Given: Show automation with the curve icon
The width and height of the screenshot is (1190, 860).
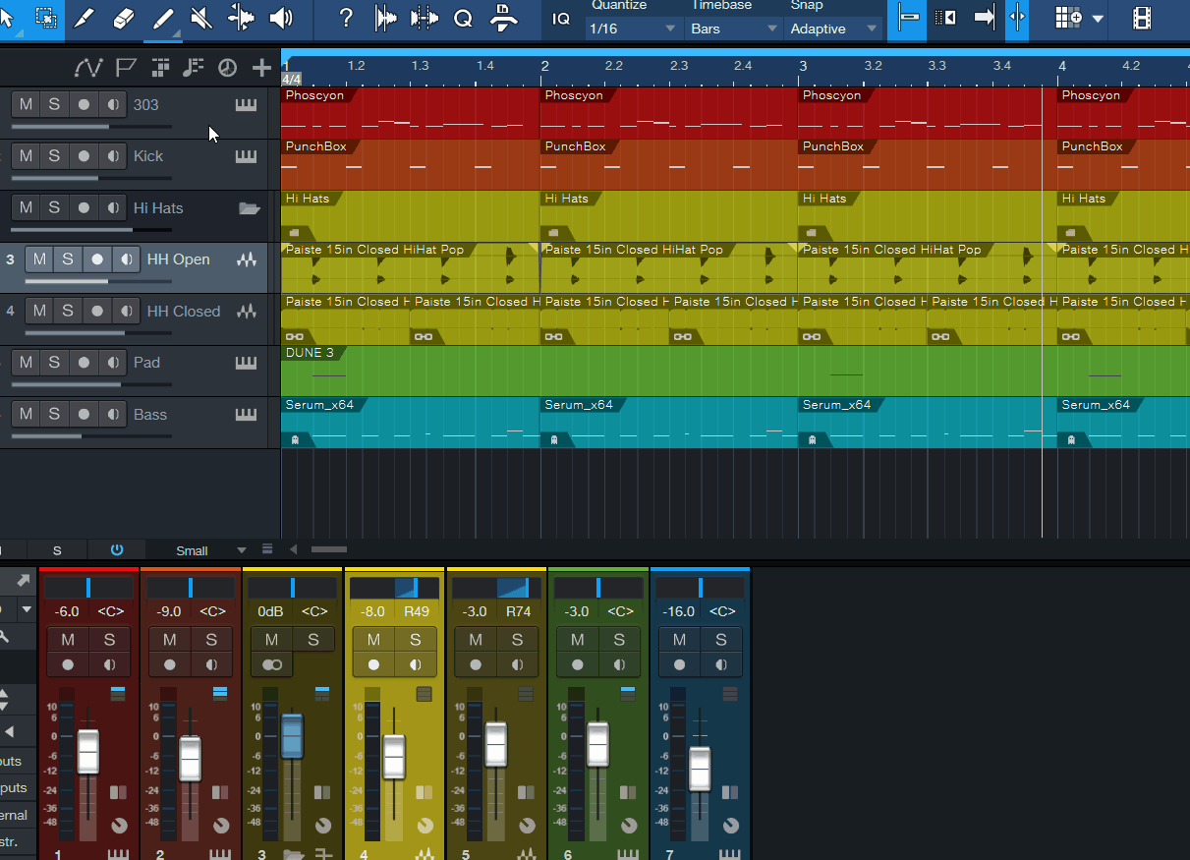Looking at the screenshot, I should click(x=88, y=68).
